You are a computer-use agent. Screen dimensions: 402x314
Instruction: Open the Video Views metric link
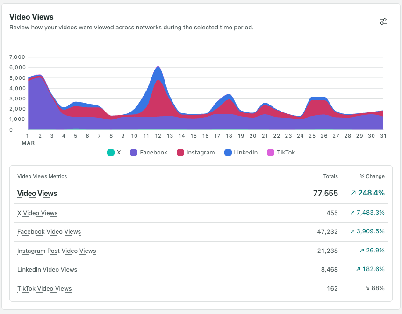click(x=37, y=193)
